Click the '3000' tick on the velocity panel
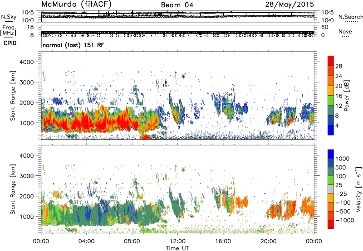363x251 pixels. coord(28,176)
